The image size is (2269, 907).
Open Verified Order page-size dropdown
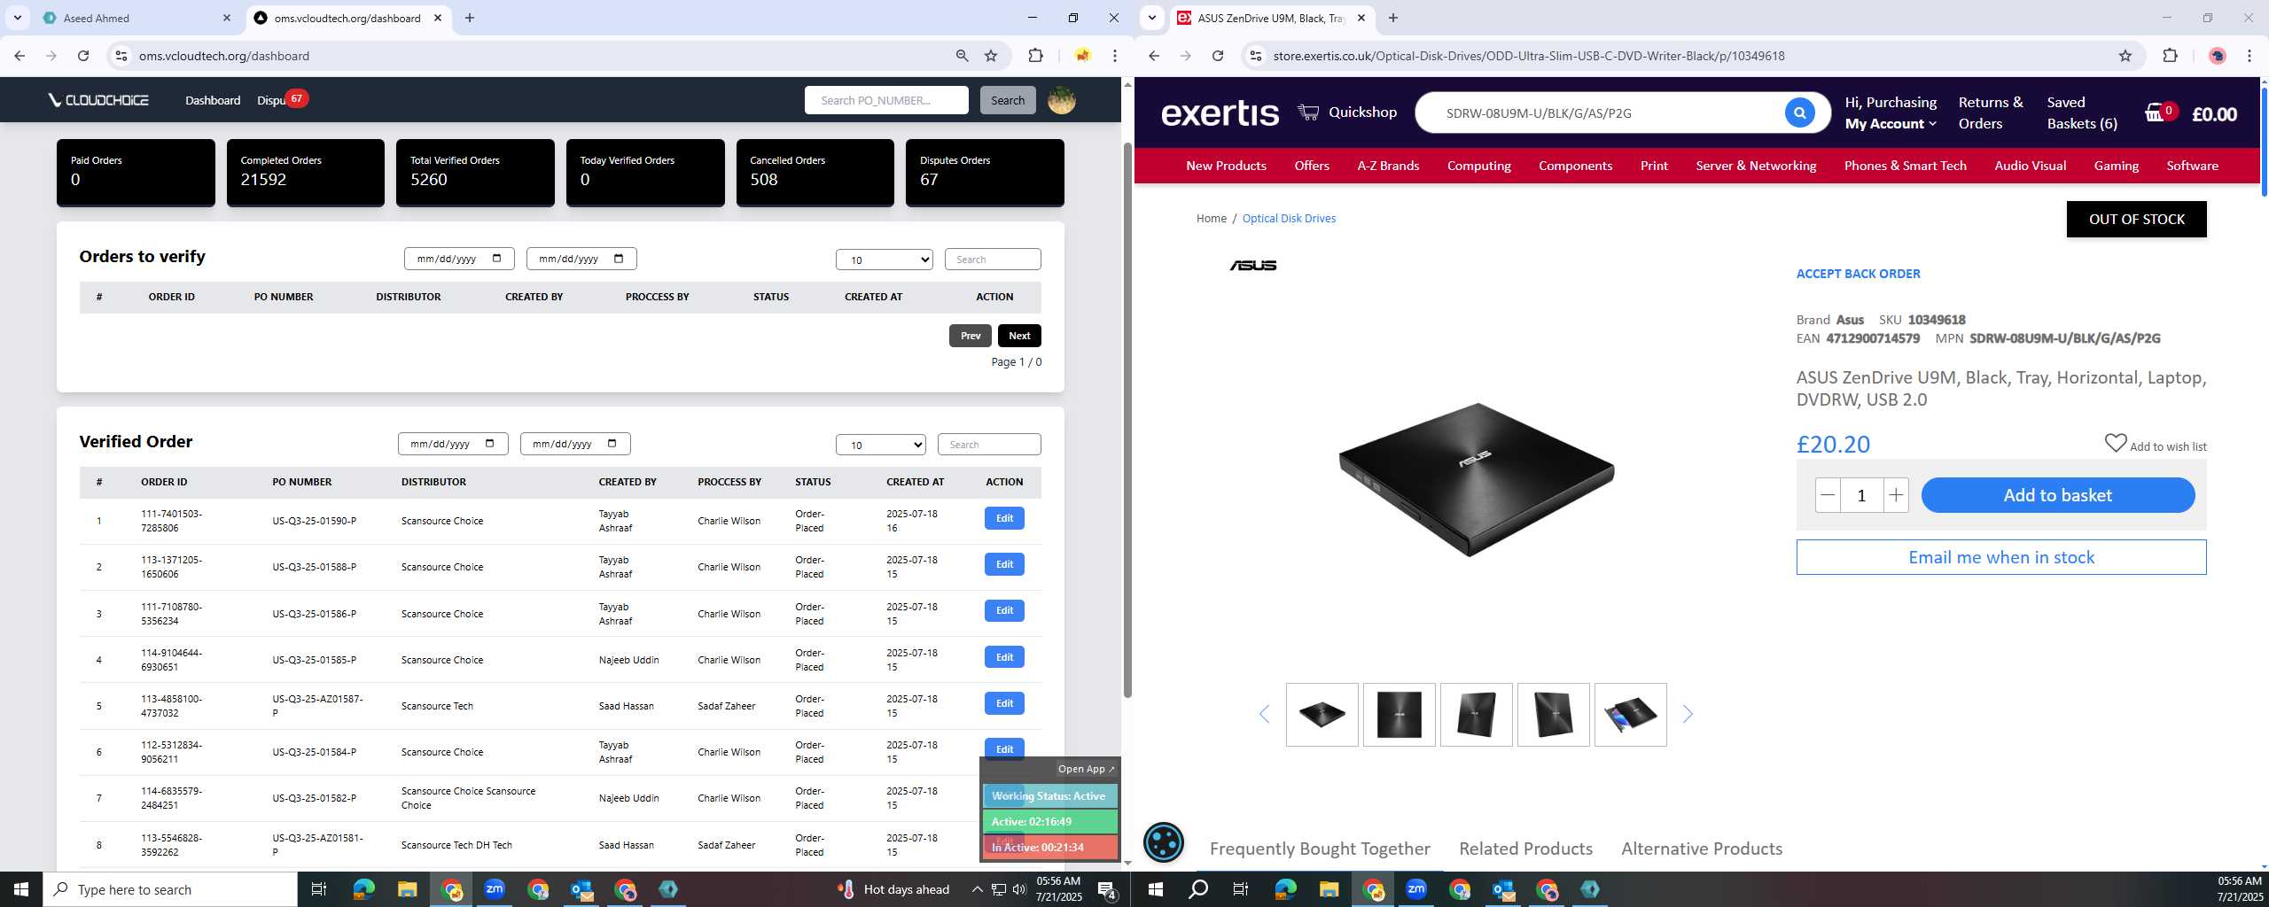click(881, 445)
